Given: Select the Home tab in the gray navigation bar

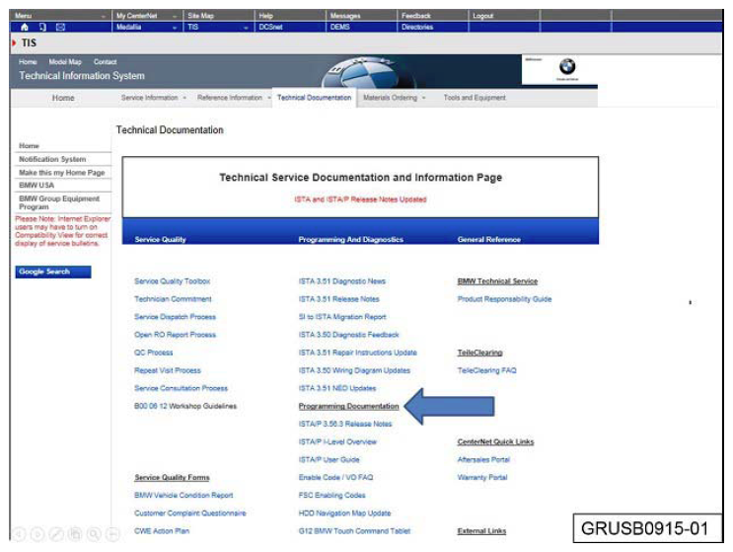Looking at the screenshot, I should (63, 98).
